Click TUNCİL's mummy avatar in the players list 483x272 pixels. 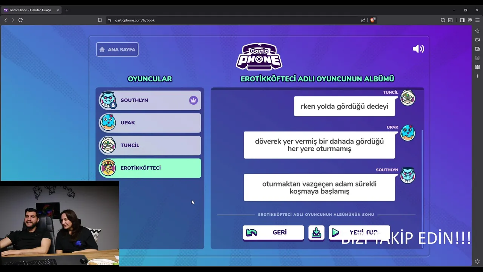pyautogui.click(x=108, y=145)
